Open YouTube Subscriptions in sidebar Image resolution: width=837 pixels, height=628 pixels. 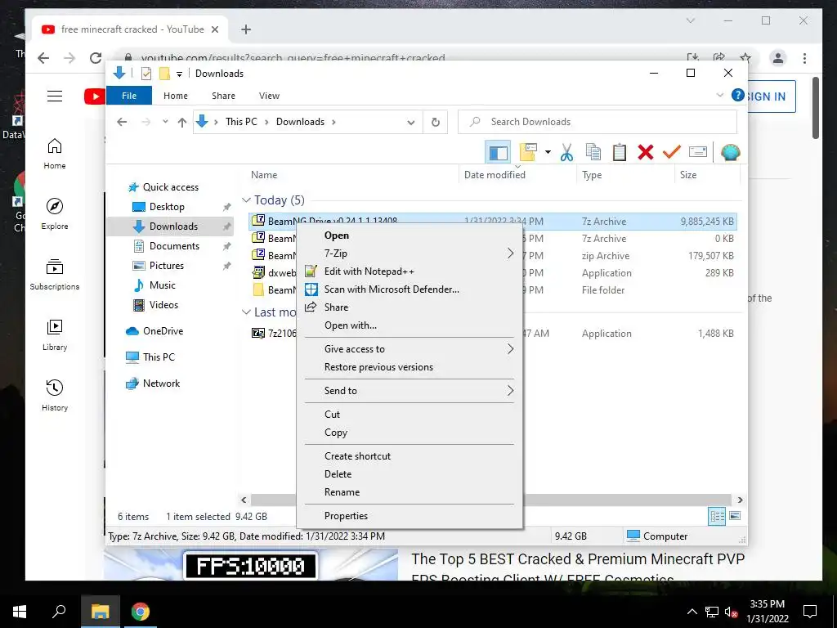click(55, 275)
